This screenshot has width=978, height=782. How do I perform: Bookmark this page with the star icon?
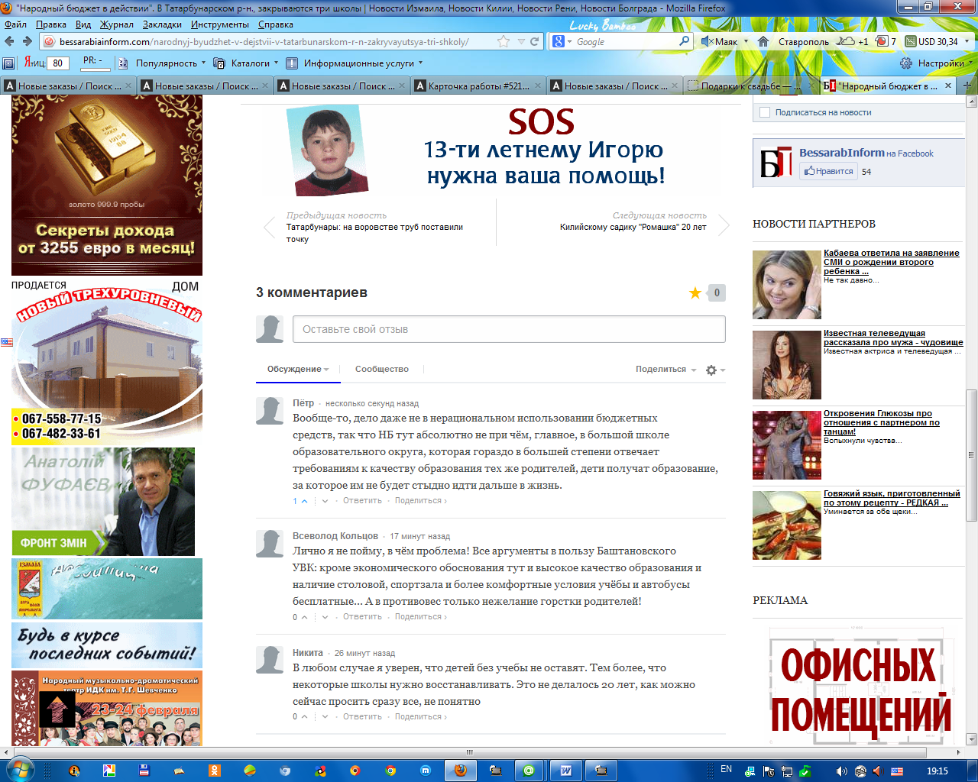(x=504, y=41)
